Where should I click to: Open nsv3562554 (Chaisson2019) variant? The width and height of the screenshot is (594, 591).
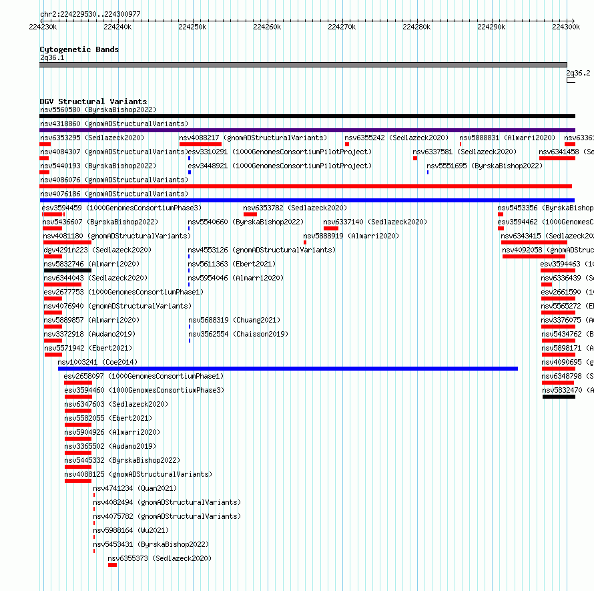[x=238, y=334]
